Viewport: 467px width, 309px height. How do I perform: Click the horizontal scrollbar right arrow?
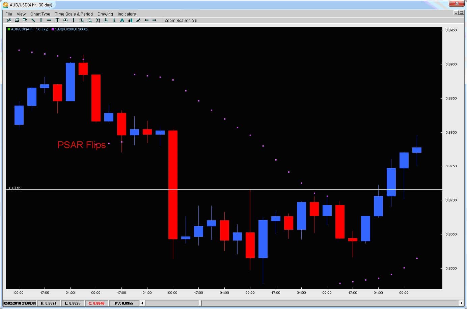(461, 303)
